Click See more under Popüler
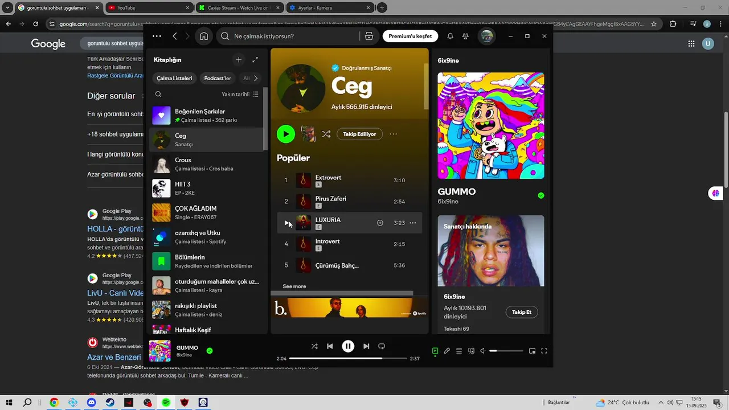Image resolution: width=729 pixels, height=410 pixels. [x=294, y=286]
